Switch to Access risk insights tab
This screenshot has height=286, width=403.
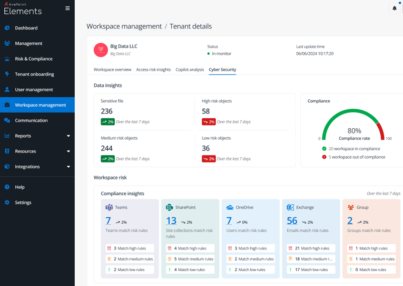point(153,69)
